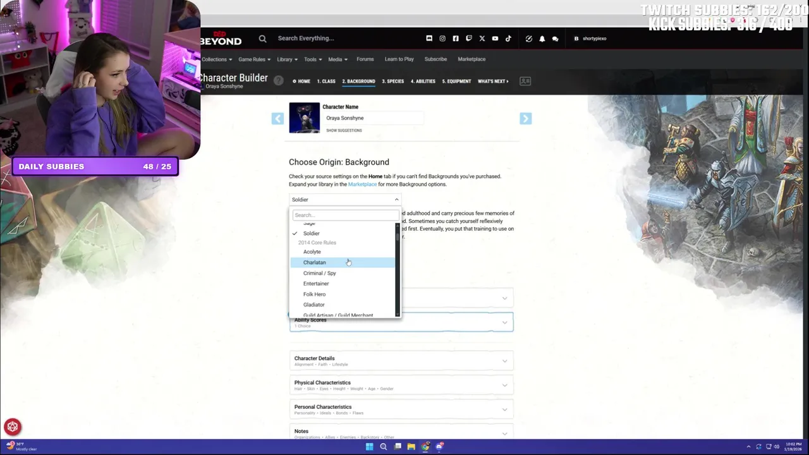
Task: Select Folk Hero background
Action: tap(343, 294)
